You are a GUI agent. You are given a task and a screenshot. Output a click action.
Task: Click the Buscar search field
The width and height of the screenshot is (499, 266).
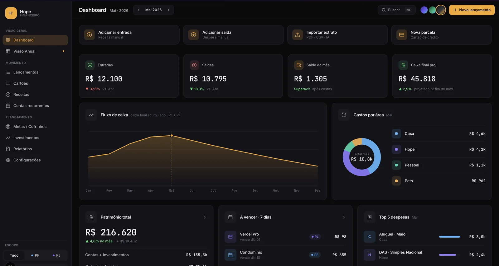point(396,10)
